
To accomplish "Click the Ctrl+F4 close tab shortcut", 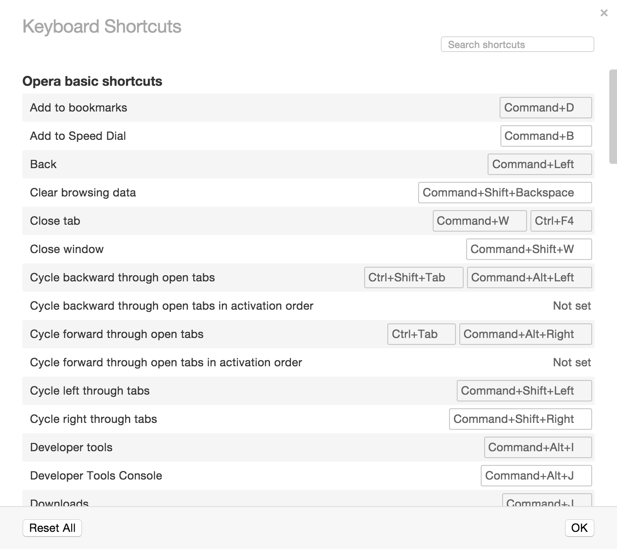I will (x=561, y=221).
